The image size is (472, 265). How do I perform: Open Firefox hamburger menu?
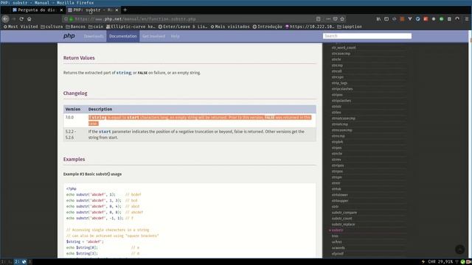click(467, 19)
